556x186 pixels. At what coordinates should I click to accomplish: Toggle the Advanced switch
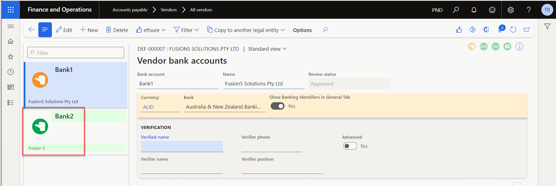[x=350, y=146]
